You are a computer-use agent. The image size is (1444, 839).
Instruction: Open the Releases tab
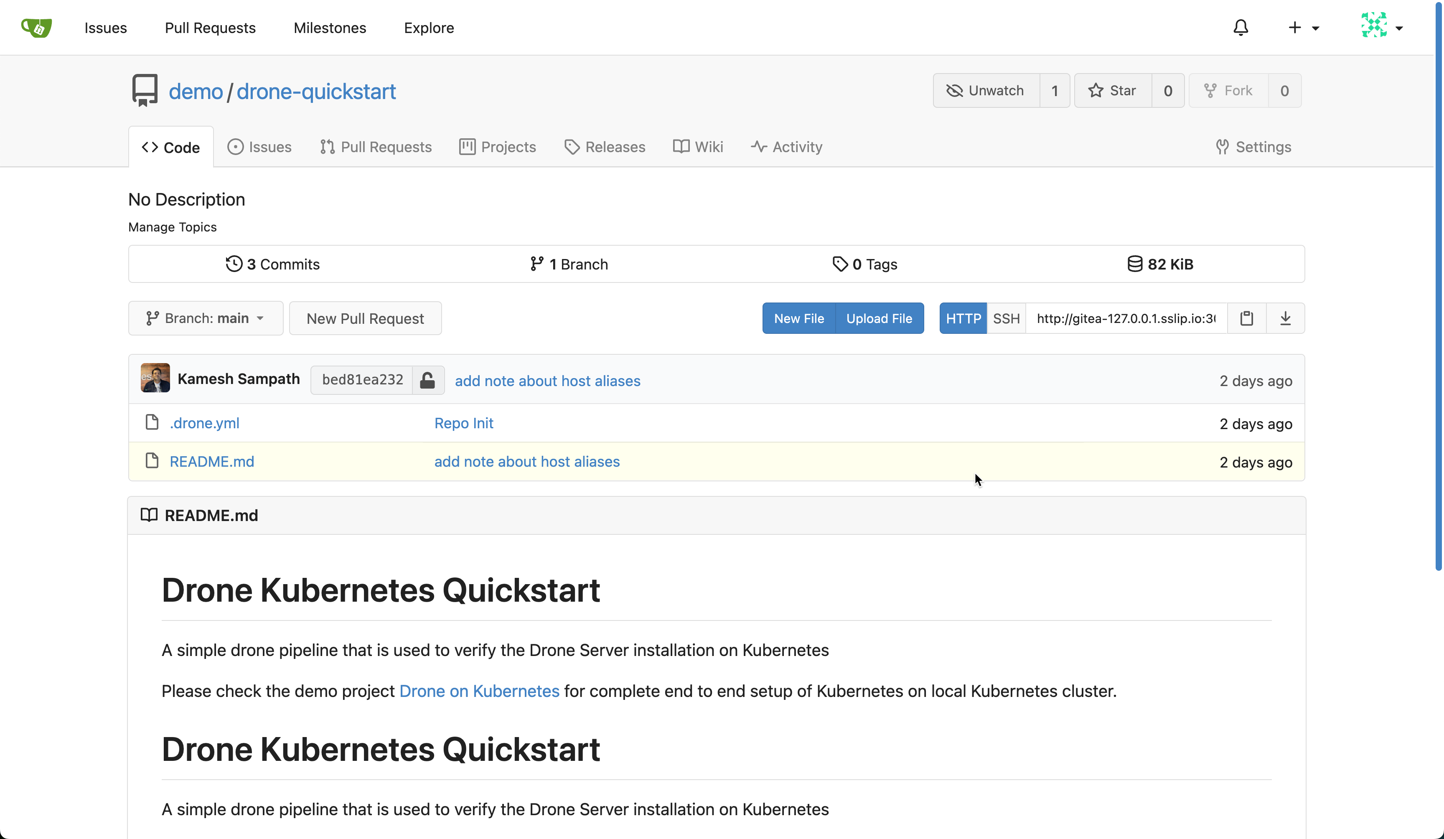pyautogui.click(x=605, y=147)
